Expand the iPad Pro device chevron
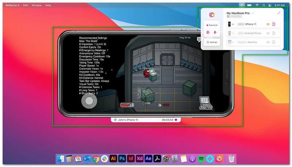This screenshot has width=292, height=167. point(233,42)
